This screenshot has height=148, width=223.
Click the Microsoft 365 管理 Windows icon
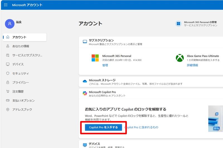pos(178,24)
